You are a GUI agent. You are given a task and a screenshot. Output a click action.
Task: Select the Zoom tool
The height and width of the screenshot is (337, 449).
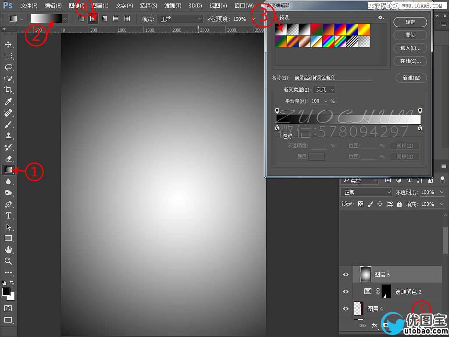8,261
